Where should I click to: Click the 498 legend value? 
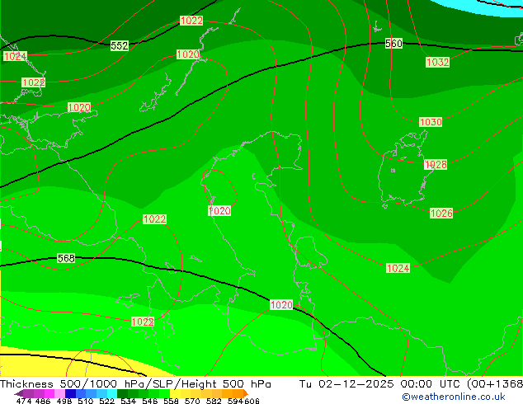[64, 401]
